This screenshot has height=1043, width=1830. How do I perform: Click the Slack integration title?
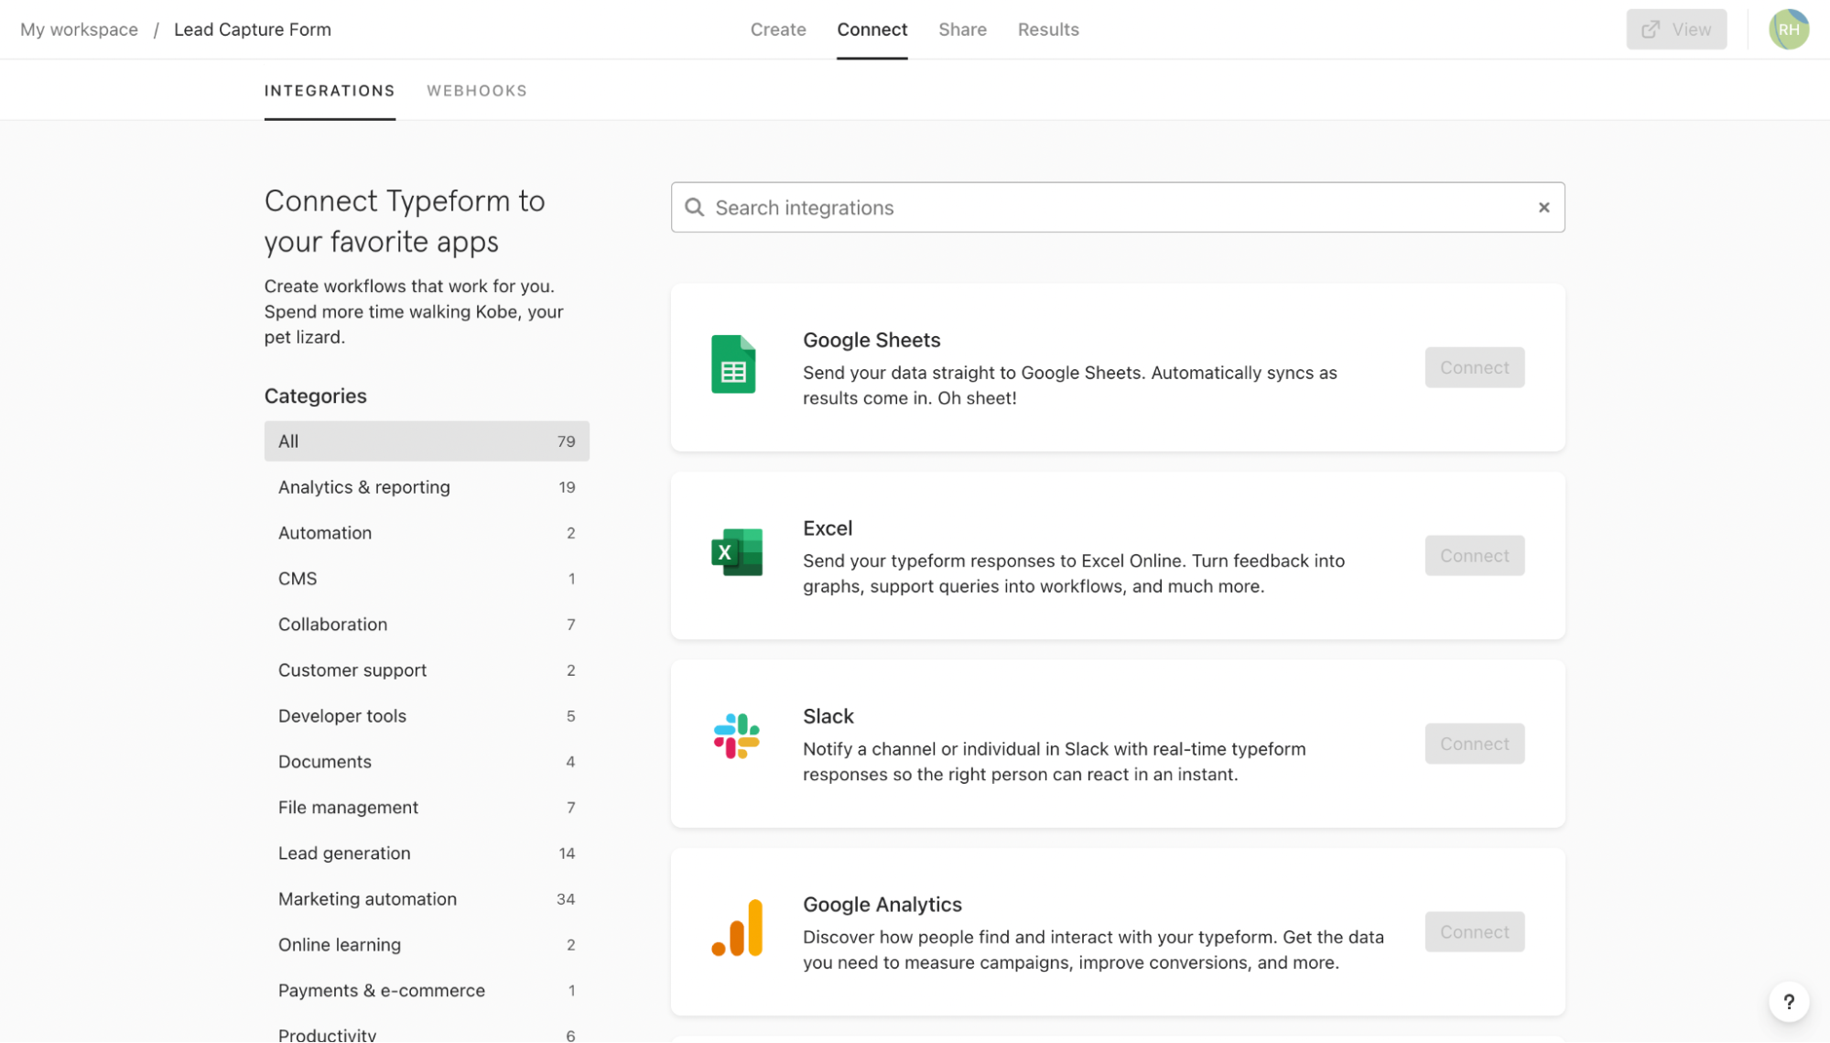(x=828, y=716)
